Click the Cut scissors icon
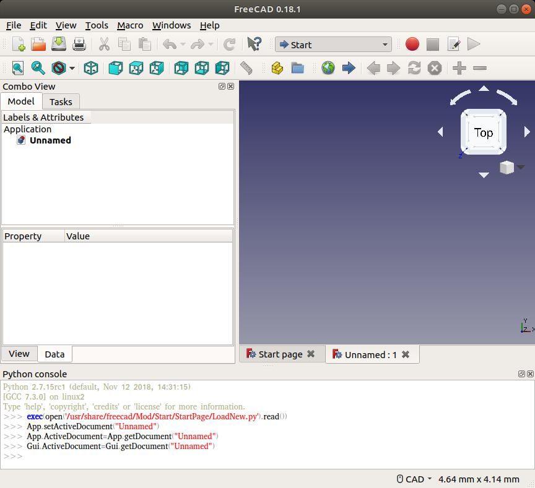Screen dimensions: 535x488 104,45
